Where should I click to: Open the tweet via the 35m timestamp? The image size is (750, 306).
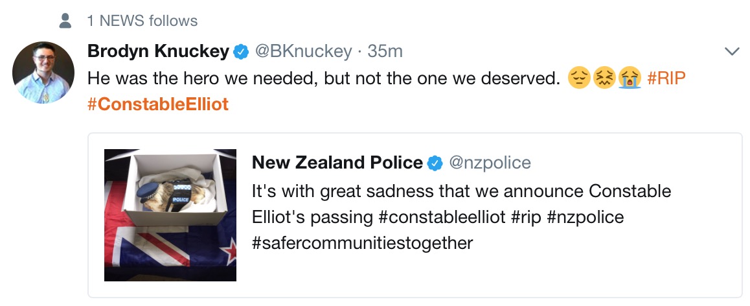385,51
